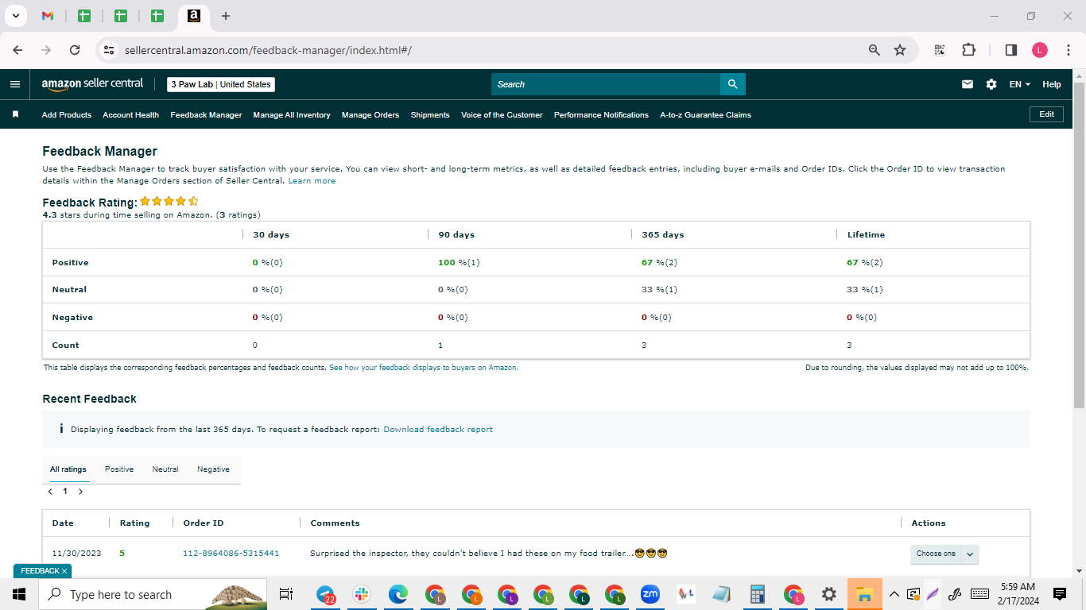Click the 100 % 90 days positive value
This screenshot has width=1086, height=610.
tap(459, 263)
